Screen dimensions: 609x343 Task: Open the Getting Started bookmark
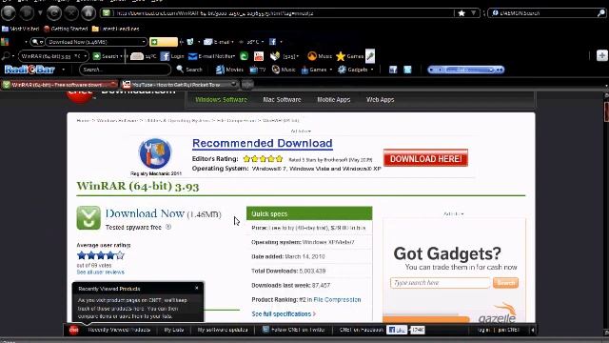(66, 29)
